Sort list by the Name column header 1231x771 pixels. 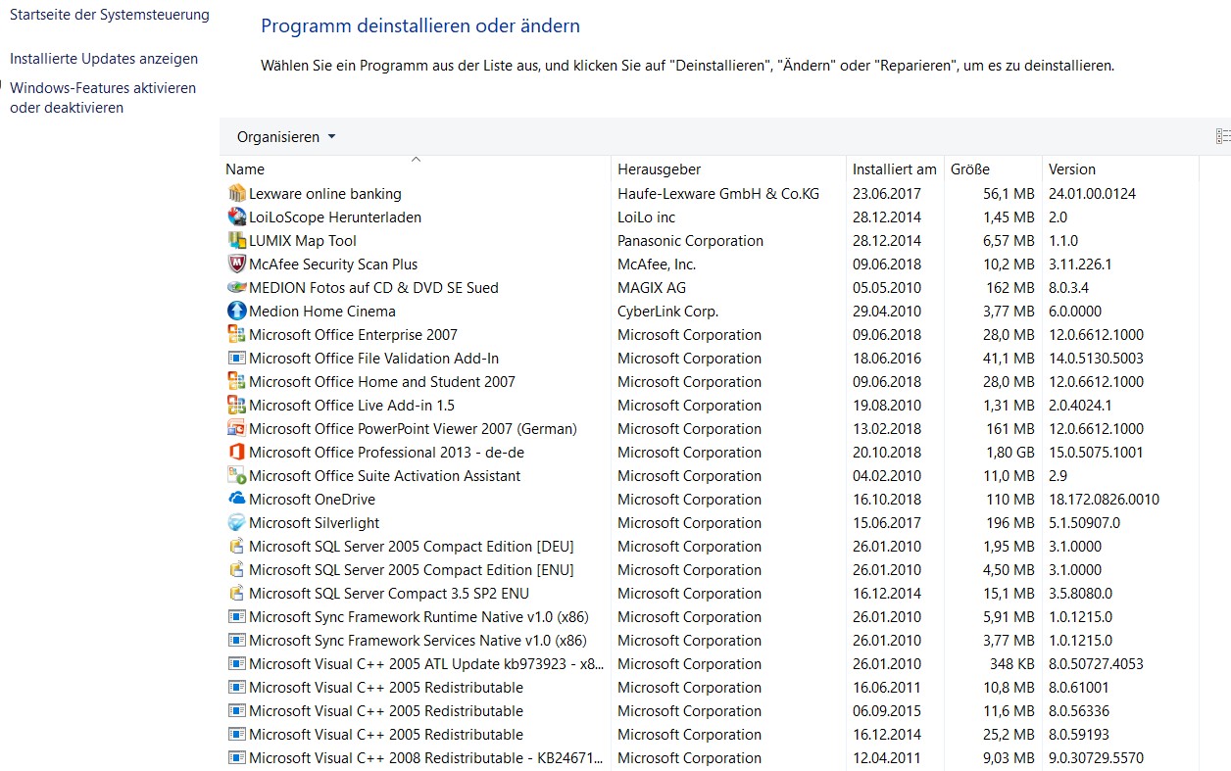point(416,169)
